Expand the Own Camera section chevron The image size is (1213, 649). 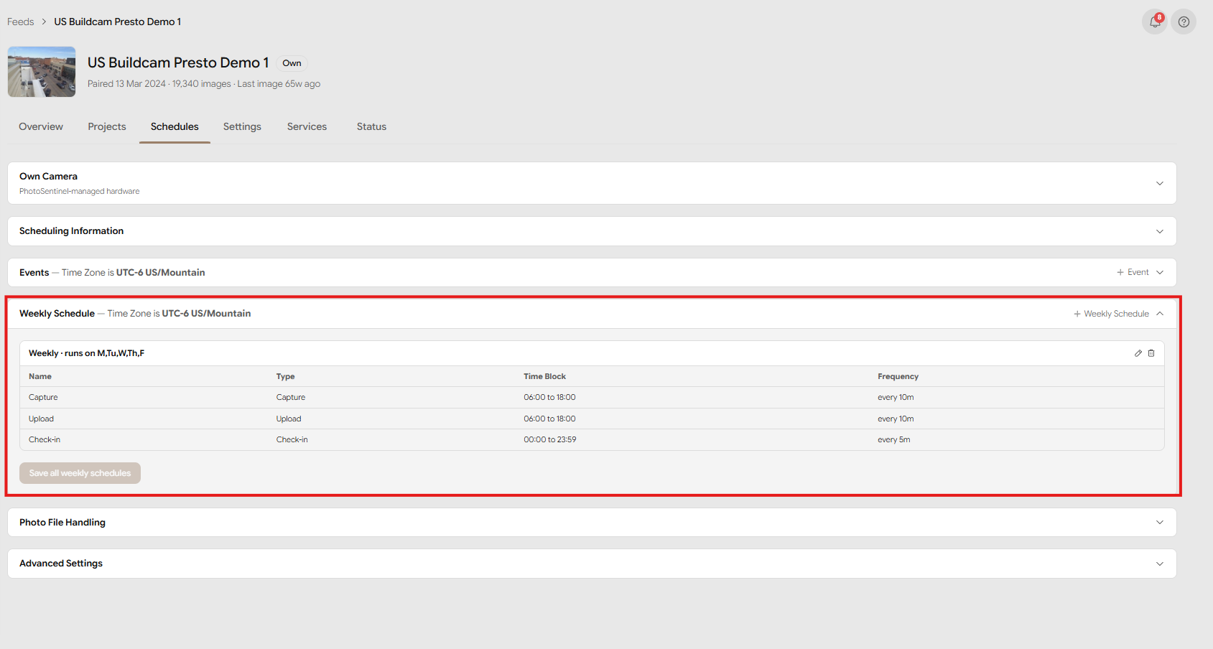[1159, 183]
